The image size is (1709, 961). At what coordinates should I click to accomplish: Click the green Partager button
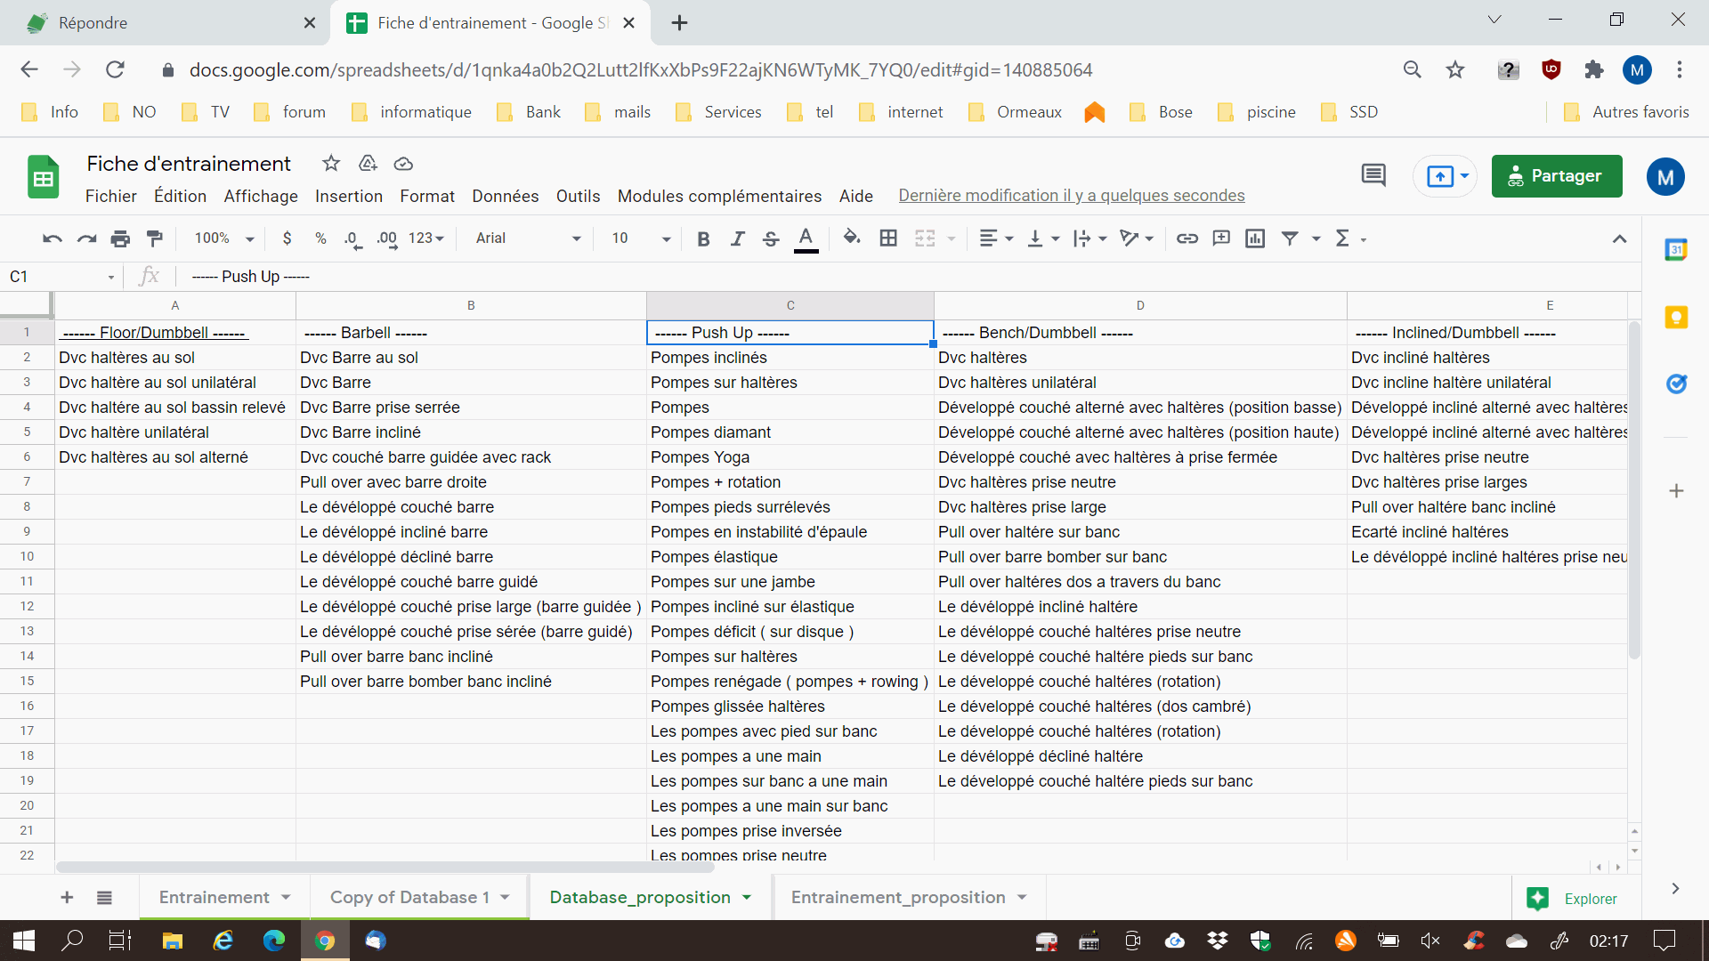click(1556, 176)
